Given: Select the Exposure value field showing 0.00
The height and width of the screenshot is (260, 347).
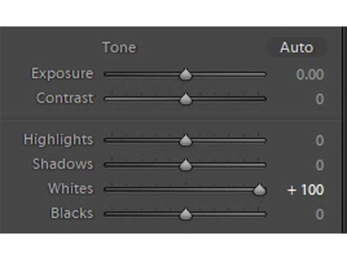Looking at the screenshot, I should (x=310, y=75).
